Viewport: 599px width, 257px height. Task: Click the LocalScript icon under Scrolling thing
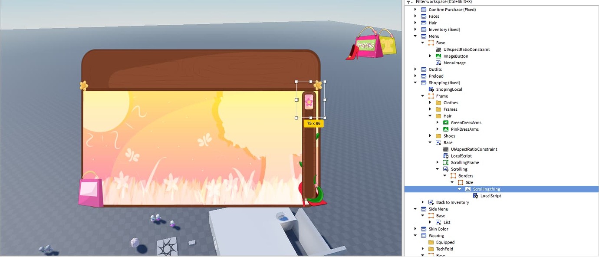pos(475,195)
